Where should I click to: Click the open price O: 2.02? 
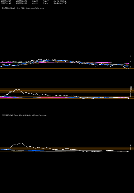[35, 1]
